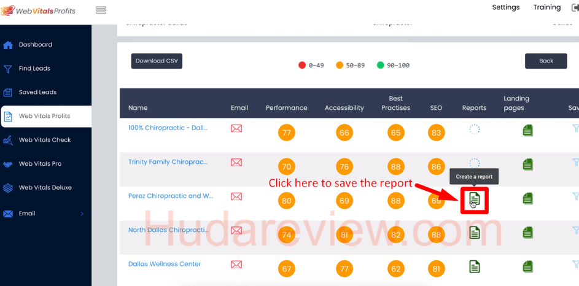Image resolution: width=579 pixels, height=286 pixels.
Task: Click the logout icon beside Training
Action: (575, 8)
